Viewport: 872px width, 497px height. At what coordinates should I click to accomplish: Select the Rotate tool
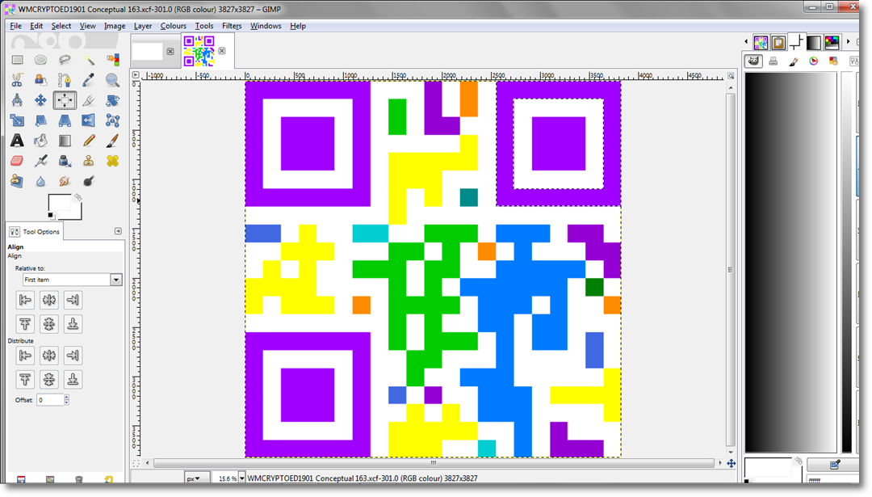point(112,100)
